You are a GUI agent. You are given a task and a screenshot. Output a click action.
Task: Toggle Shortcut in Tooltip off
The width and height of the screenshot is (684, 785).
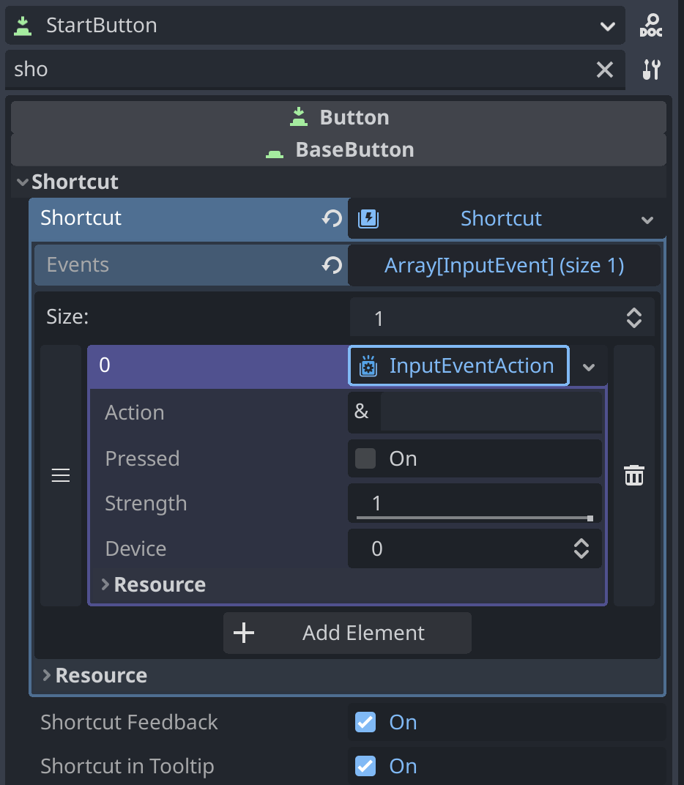coord(365,766)
